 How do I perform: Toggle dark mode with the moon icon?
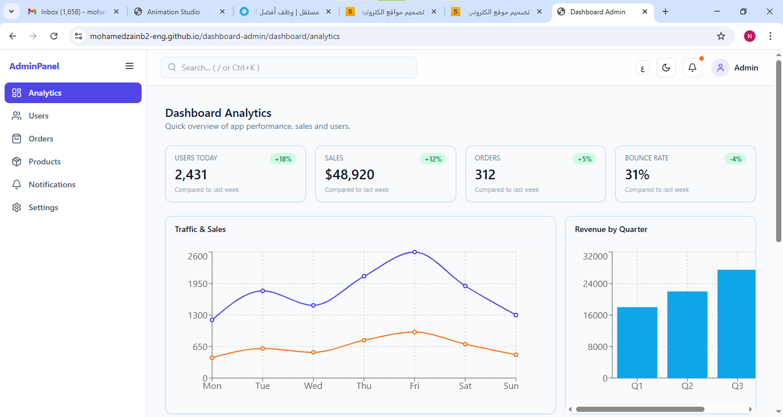665,67
